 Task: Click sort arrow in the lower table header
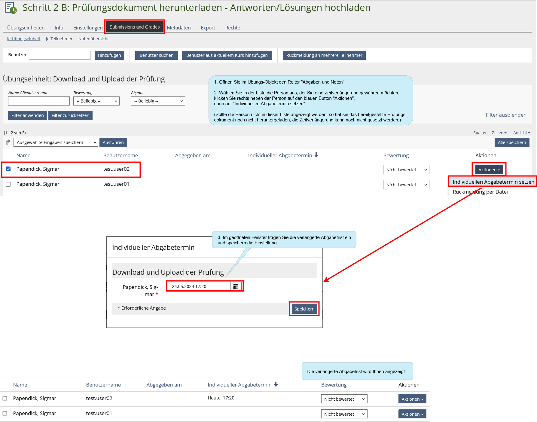pos(276,384)
